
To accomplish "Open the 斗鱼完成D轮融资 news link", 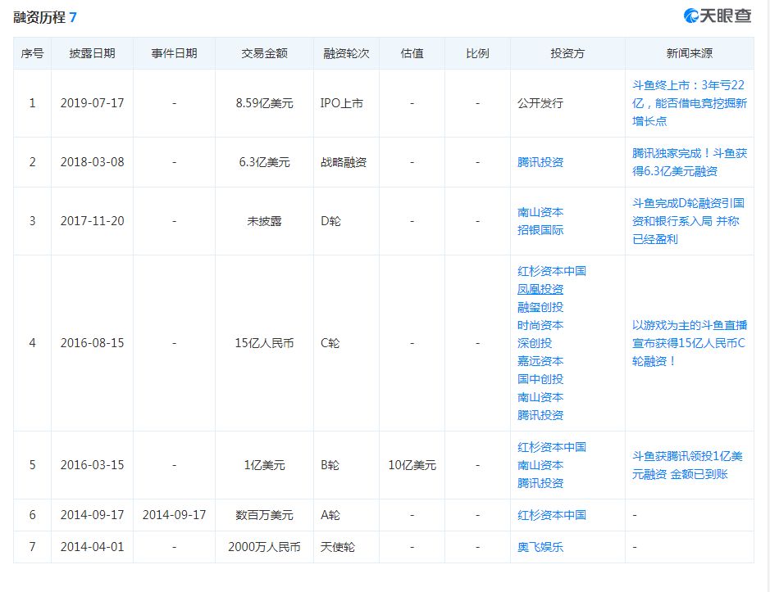I will point(689,220).
